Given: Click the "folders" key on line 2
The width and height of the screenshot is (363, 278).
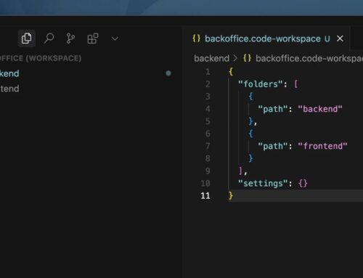Looking at the screenshot, I should tap(261, 84).
